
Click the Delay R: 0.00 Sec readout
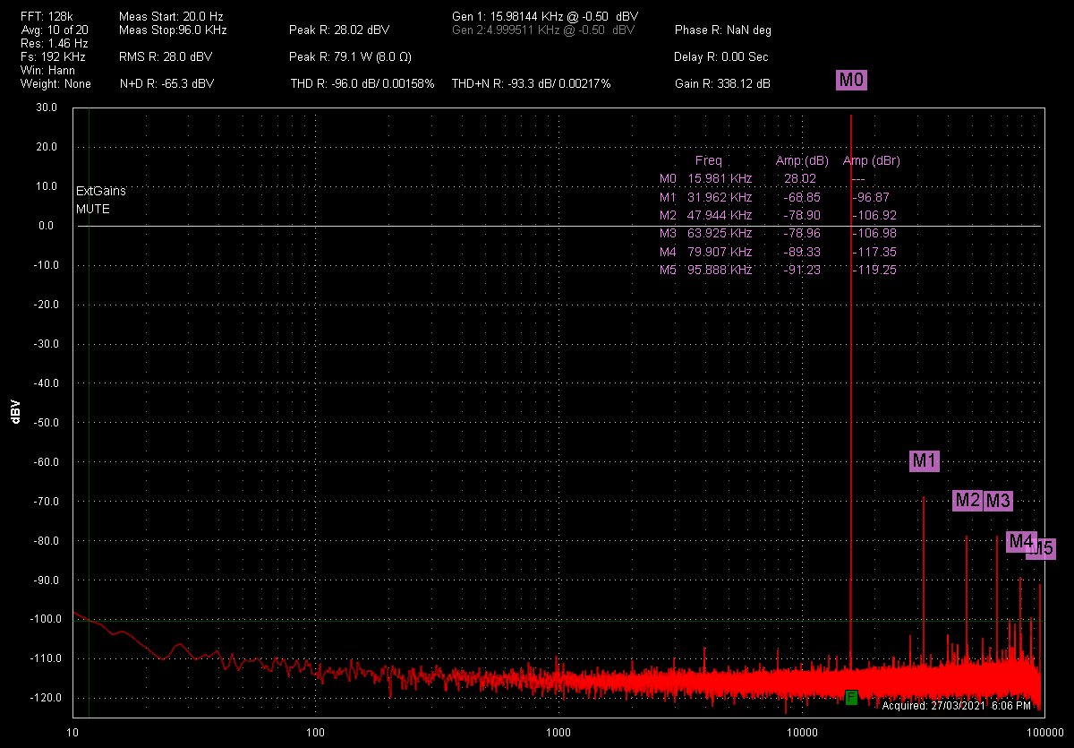tap(722, 56)
